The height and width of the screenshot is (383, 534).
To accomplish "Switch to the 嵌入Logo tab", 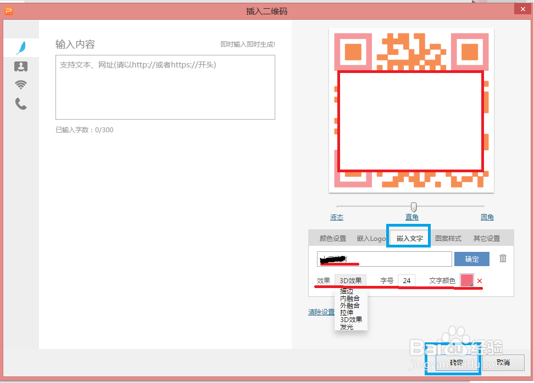I will point(371,239).
